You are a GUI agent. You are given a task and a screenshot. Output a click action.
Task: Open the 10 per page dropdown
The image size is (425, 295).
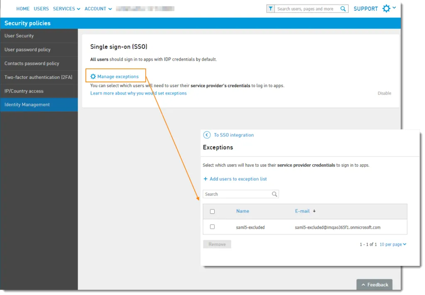[x=393, y=244]
